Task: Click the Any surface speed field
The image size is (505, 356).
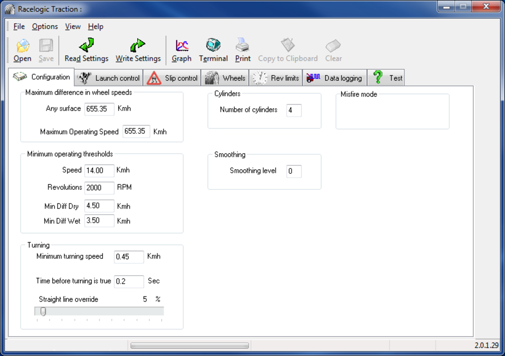Action: tap(99, 109)
